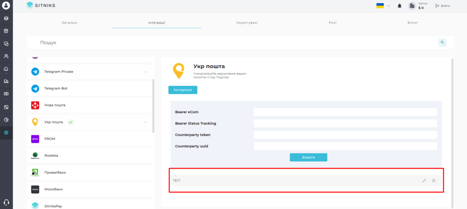Click the Укр пошта yellow pin logo
The image size is (467, 209).
178,71
